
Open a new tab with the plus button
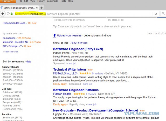pyautogui.click(x=41, y=8)
